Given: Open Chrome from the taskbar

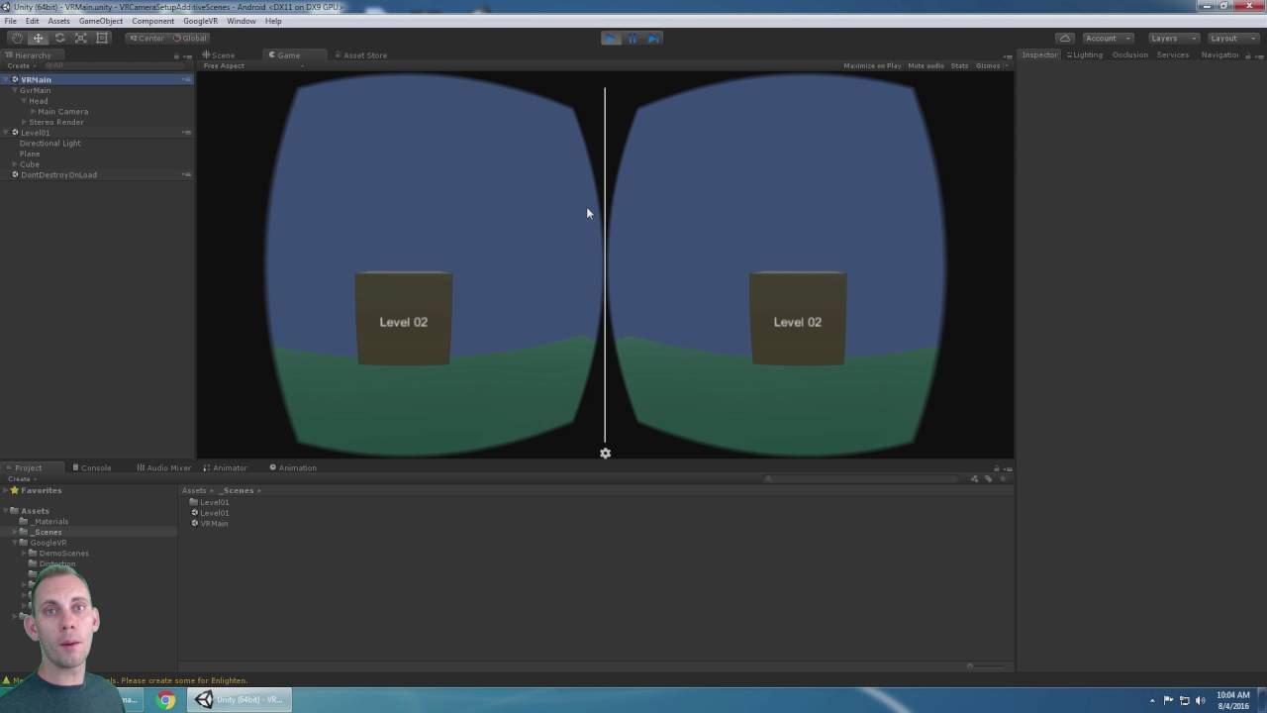Looking at the screenshot, I should pos(166,700).
